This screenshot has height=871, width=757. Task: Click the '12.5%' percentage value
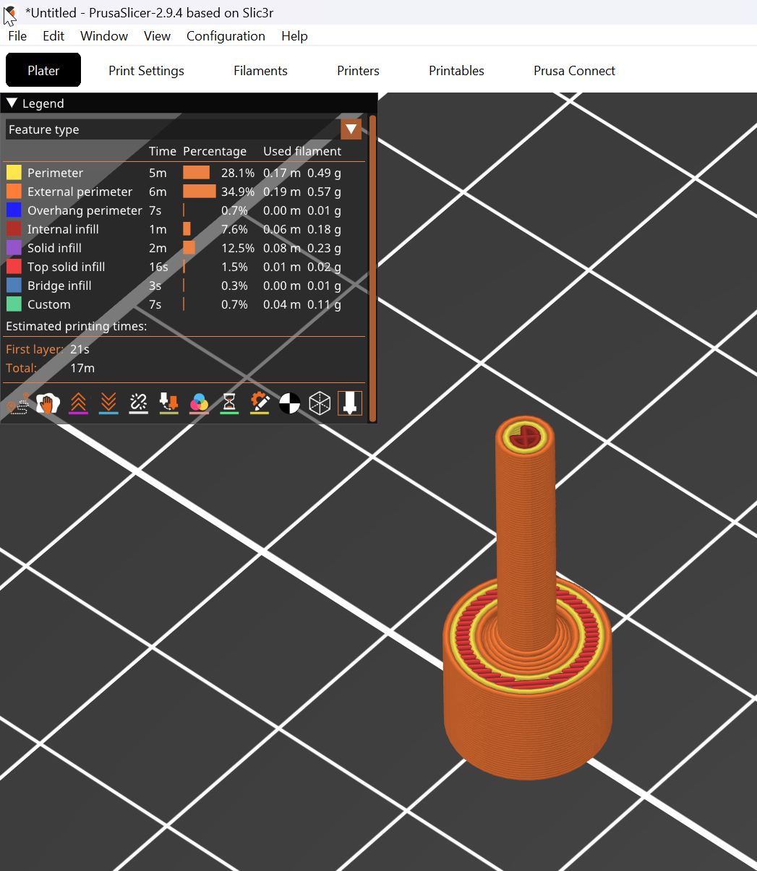(238, 248)
